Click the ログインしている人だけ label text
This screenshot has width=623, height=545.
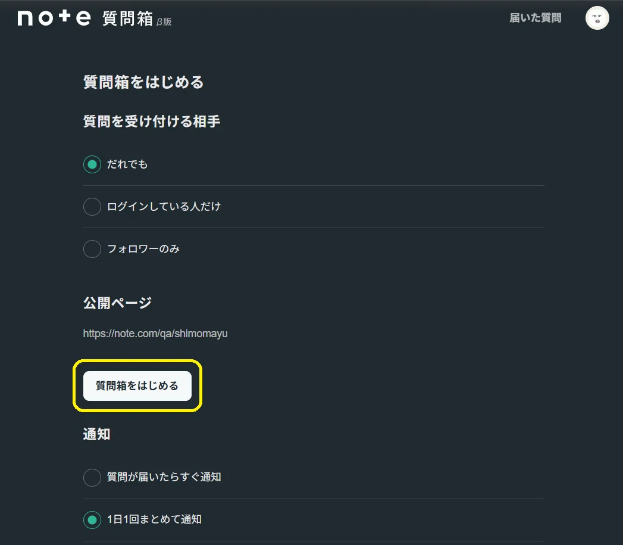(x=164, y=207)
